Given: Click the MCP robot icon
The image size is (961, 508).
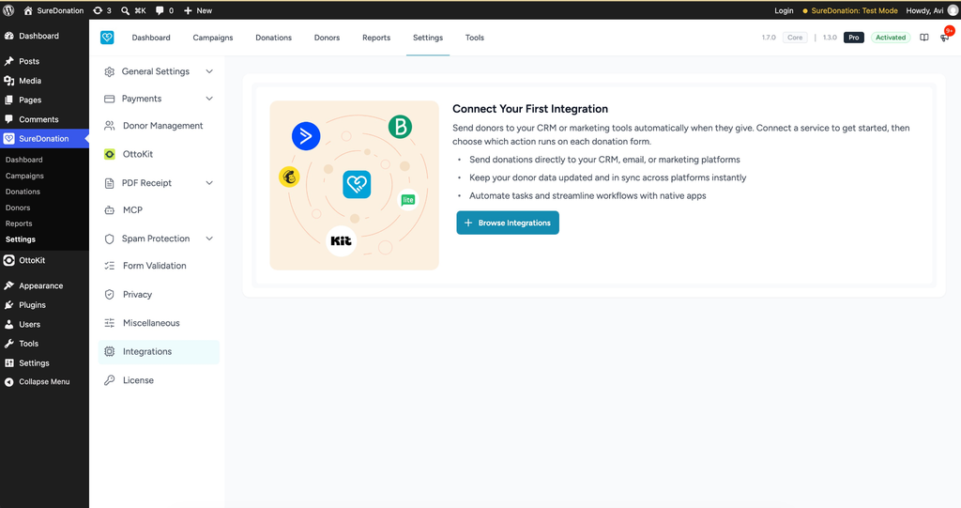Looking at the screenshot, I should pyautogui.click(x=109, y=209).
